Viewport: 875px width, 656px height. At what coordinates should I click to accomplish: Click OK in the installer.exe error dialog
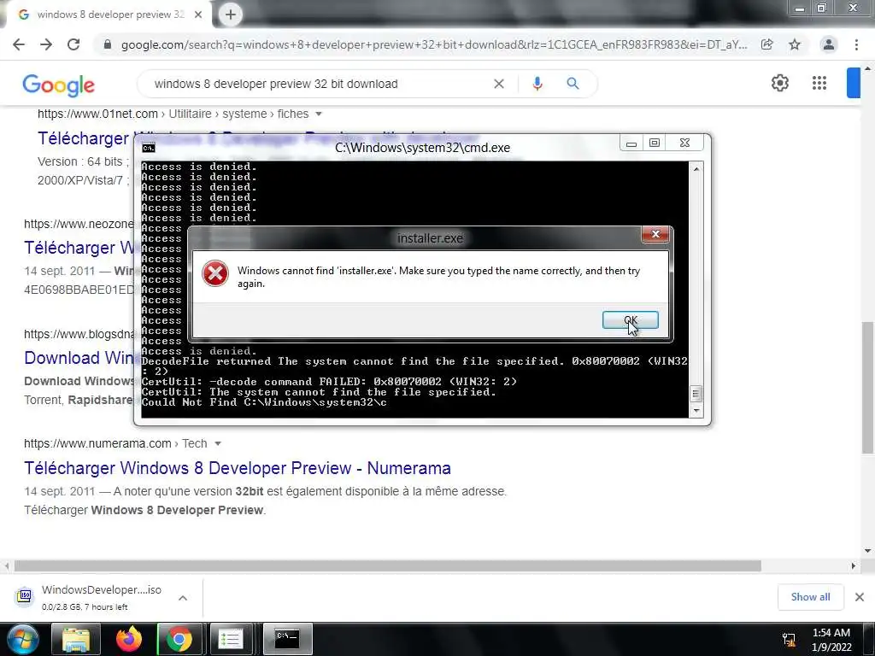click(630, 319)
